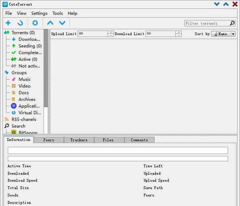Screen dimensions: 240x206
Task: Open the Settings menu
Action: [x=39, y=13]
